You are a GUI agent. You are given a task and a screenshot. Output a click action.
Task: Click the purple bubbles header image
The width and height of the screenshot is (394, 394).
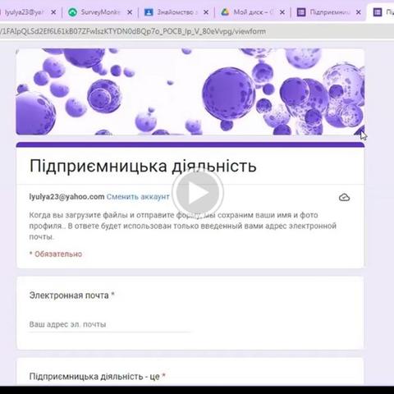click(x=190, y=92)
